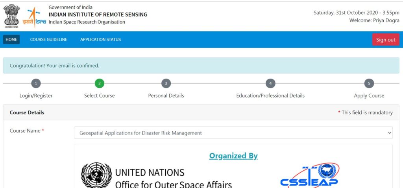Click the 'This field is mandatory' note
The height and width of the screenshot is (188, 403).
(365, 112)
